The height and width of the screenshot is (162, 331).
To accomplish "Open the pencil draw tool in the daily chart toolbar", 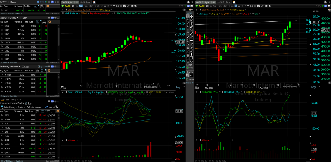I will [262, 6].
